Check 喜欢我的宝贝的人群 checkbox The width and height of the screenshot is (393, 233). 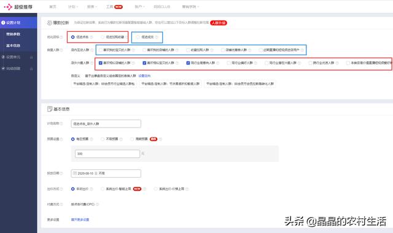pos(101,50)
